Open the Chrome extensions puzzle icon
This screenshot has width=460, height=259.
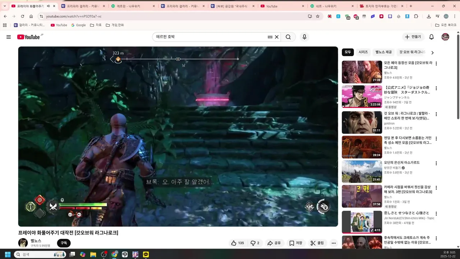[x=416, y=16]
